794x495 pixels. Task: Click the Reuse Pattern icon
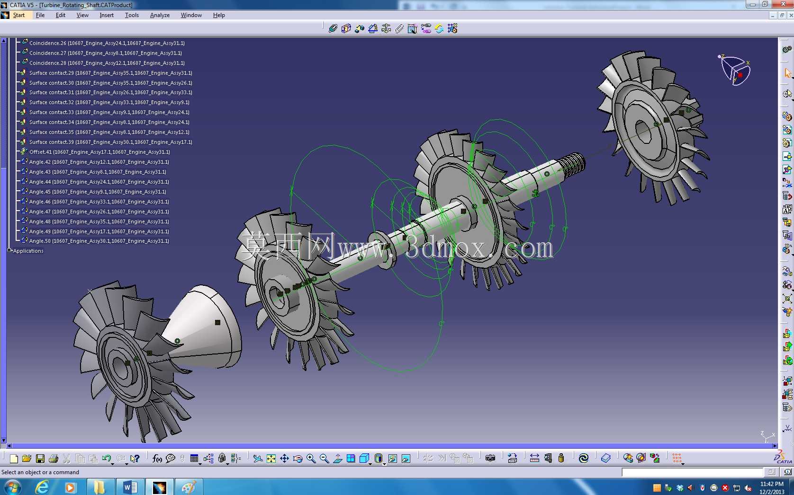coord(452,28)
